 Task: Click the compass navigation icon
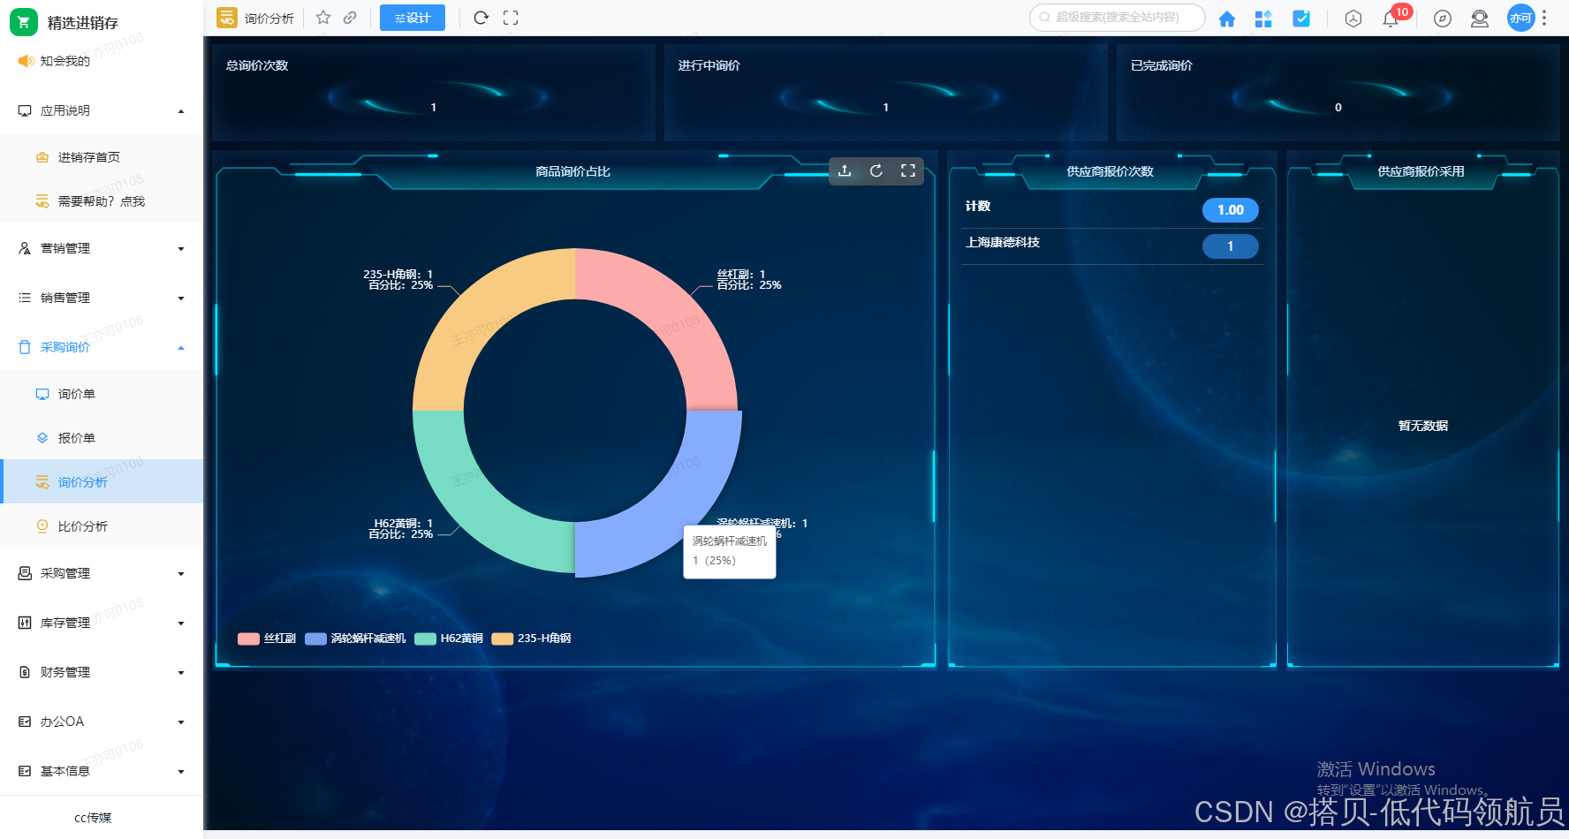(1442, 18)
